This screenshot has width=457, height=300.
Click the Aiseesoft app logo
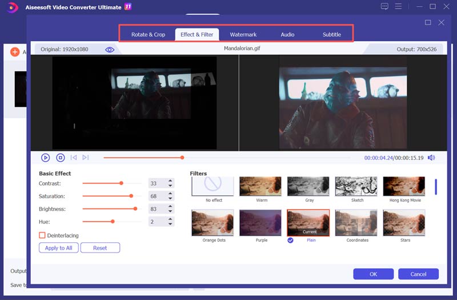(12, 7)
